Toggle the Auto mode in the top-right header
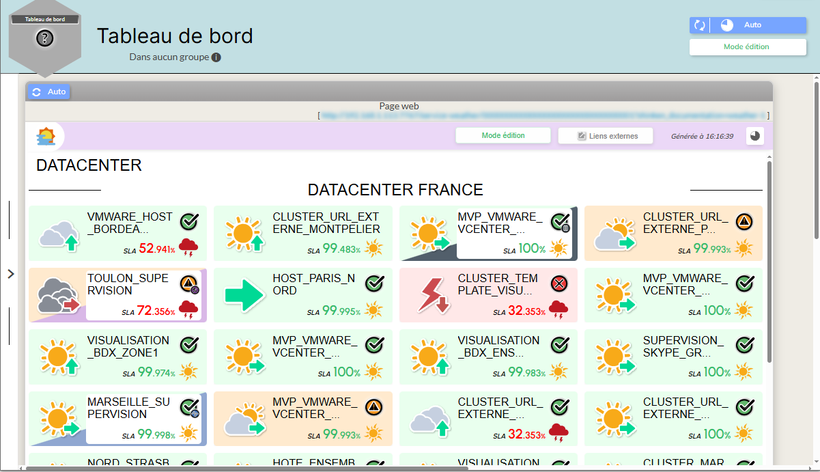 pos(752,25)
